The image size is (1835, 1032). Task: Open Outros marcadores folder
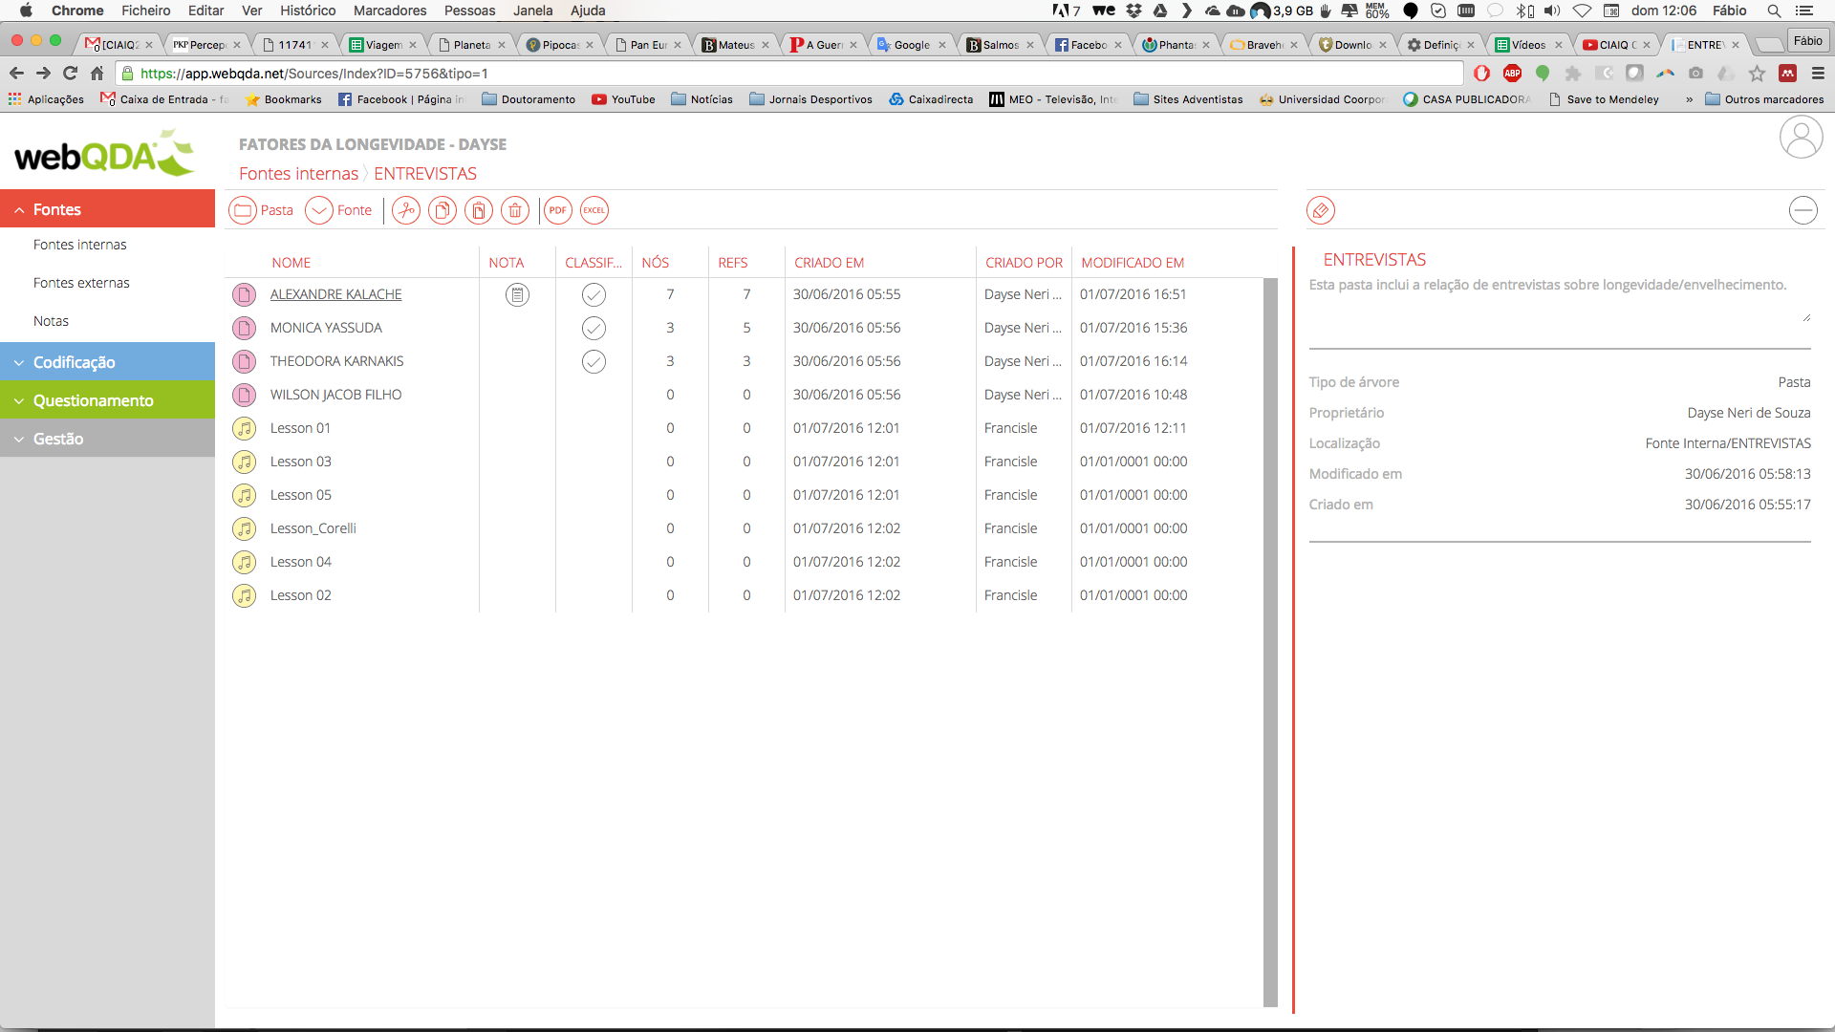[x=1764, y=99]
